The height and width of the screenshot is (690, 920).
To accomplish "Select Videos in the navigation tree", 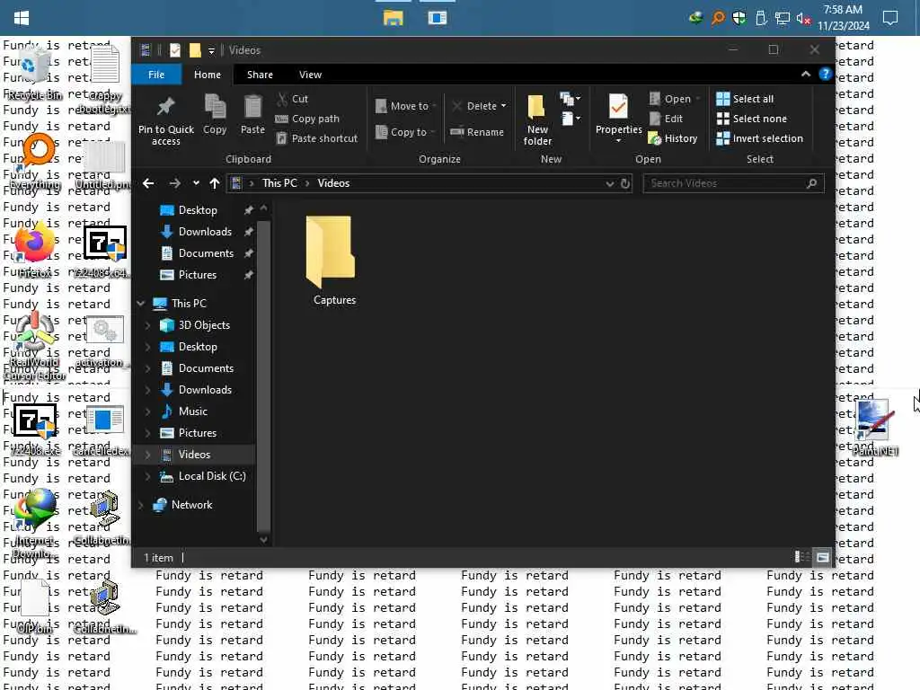I will pyautogui.click(x=194, y=454).
